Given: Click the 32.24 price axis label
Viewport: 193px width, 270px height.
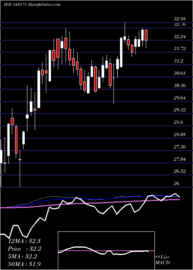Looking at the screenshot, I should (x=180, y=37).
